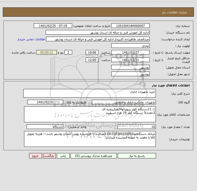Click the label ایجاد کننده درخواست

coord(176,39)
